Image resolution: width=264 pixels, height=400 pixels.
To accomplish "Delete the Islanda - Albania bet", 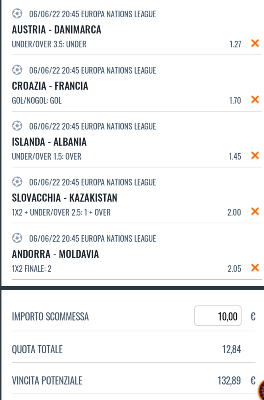I will 254,156.
